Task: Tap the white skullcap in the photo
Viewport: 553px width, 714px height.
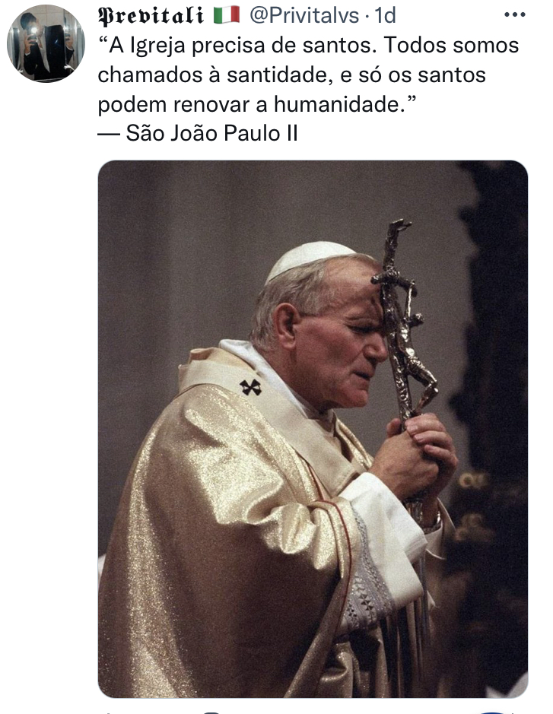Action: (310, 259)
